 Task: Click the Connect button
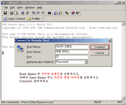coord(100,47)
